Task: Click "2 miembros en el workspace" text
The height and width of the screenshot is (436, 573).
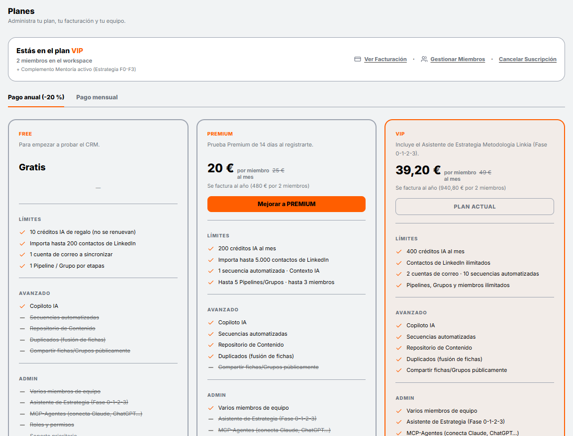Action: coord(54,61)
